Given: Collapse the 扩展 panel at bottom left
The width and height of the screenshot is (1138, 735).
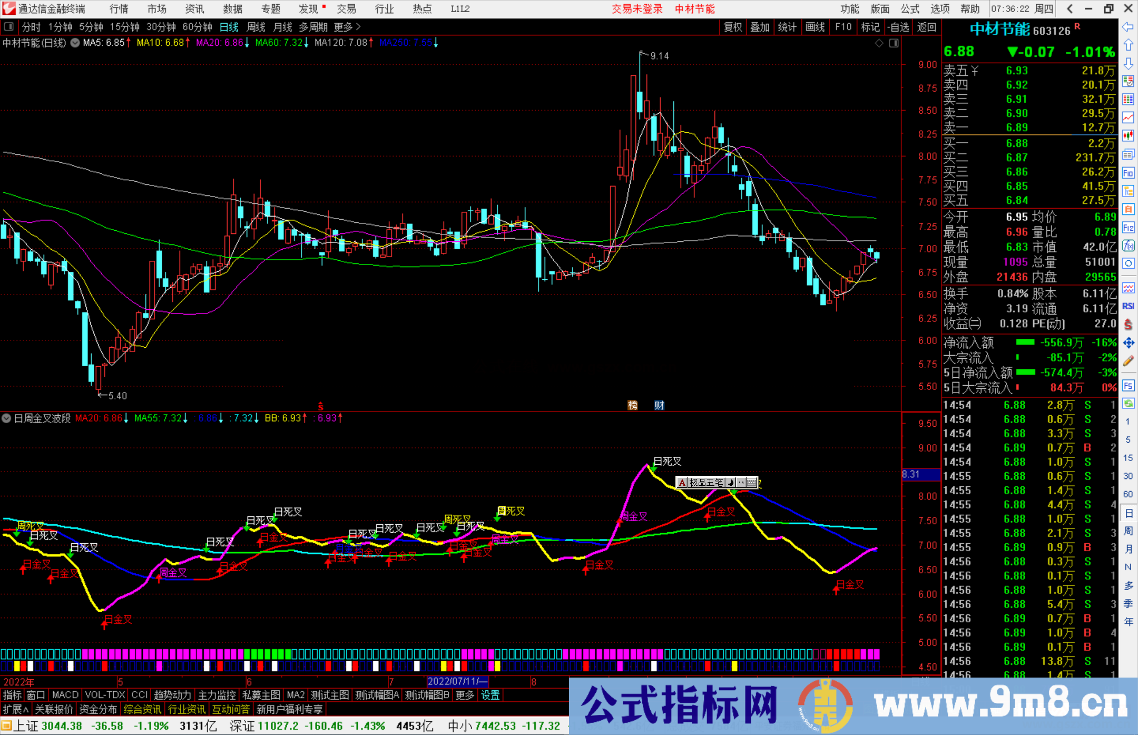Looking at the screenshot, I should pyautogui.click(x=14, y=709).
